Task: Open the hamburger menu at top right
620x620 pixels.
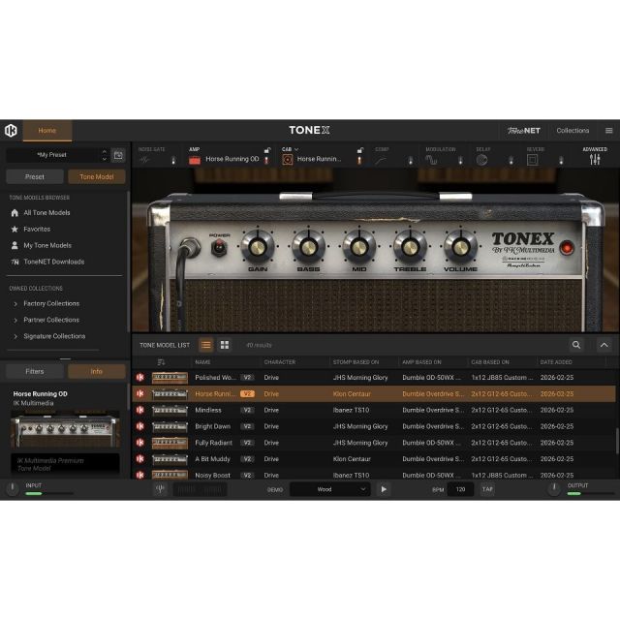Action: pyautogui.click(x=609, y=131)
